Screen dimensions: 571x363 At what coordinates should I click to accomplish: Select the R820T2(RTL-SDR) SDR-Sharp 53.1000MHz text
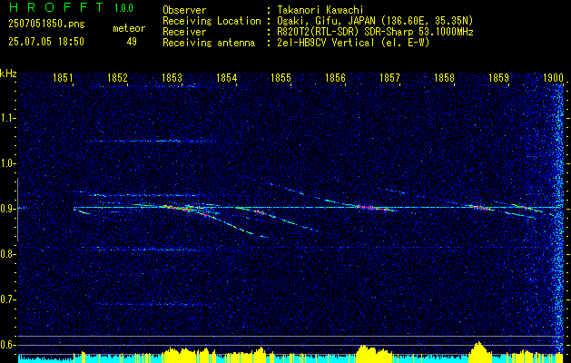pos(375,32)
